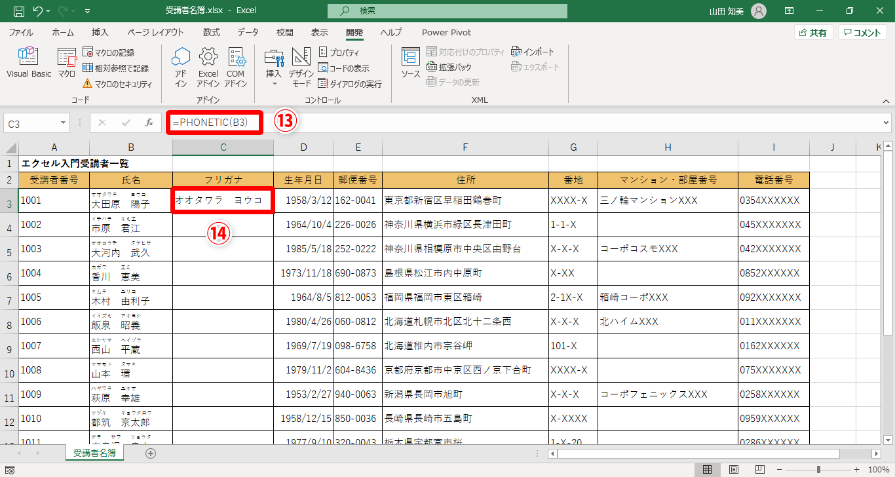Select cell E8 060-0812

[x=358, y=322]
